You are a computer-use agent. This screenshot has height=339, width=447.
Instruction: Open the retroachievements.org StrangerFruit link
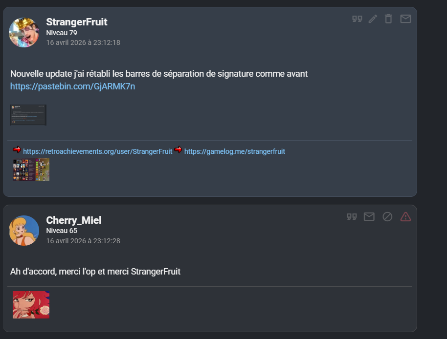(x=97, y=151)
